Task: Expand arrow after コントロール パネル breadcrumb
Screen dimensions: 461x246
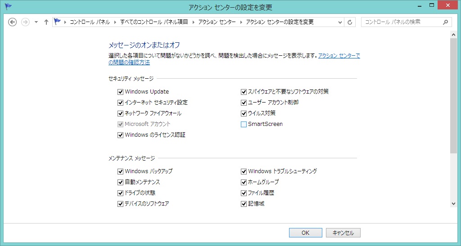Action: pyautogui.click(x=115, y=22)
